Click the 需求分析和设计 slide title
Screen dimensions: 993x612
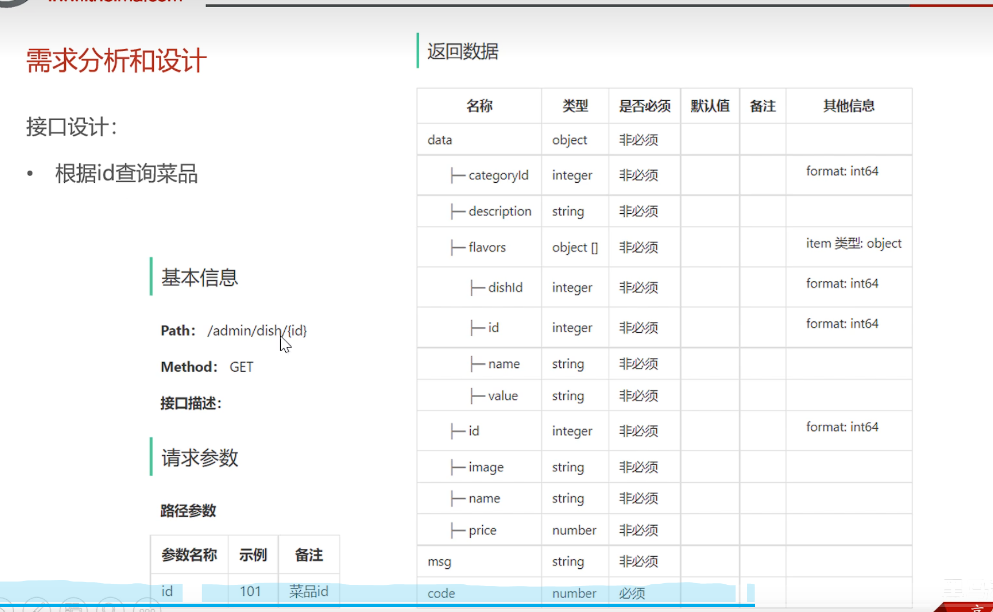click(x=115, y=61)
